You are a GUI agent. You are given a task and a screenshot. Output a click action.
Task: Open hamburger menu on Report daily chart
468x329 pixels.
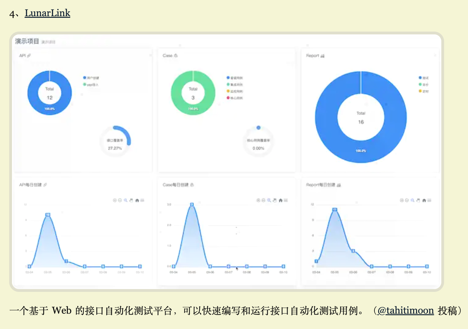click(x=429, y=200)
